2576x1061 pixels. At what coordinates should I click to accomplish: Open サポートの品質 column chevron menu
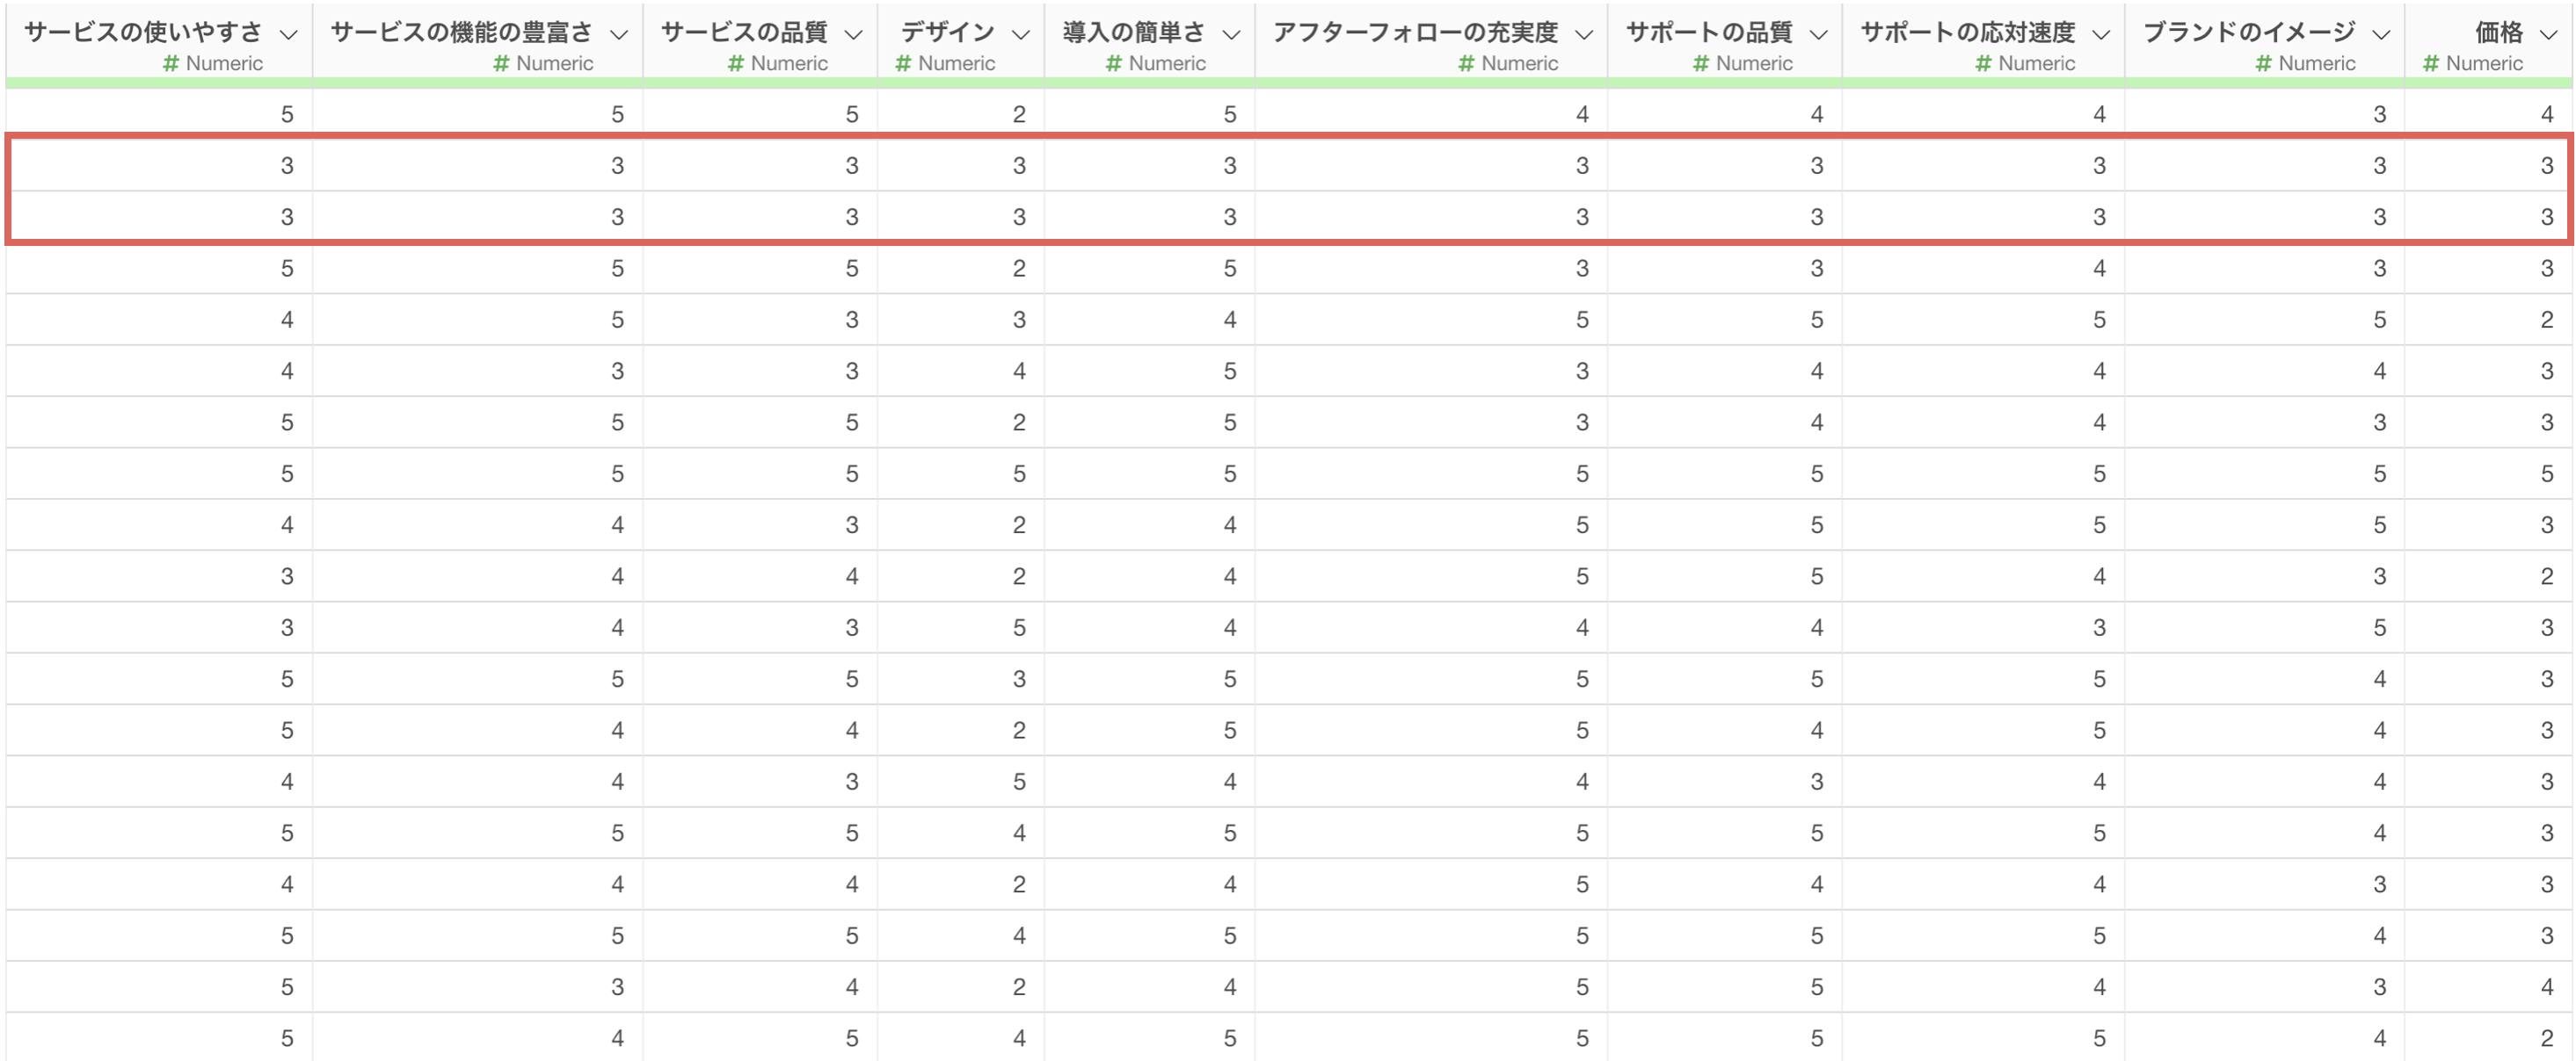(1818, 35)
